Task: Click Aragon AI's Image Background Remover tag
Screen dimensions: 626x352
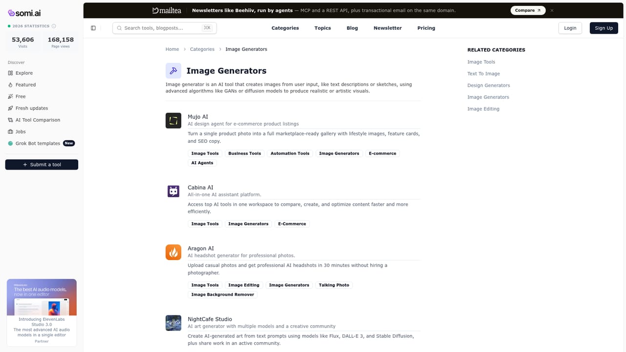Action: pyautogui.click(x=223, y=294)
